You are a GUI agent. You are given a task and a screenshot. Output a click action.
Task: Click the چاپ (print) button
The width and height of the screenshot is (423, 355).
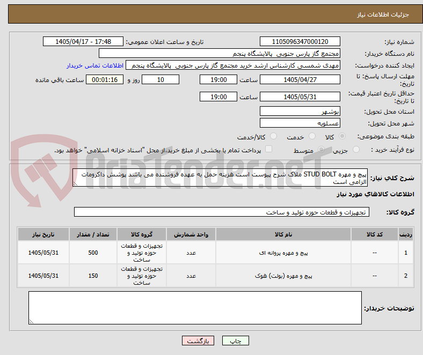pyautogui.click(x=235, y=341)
